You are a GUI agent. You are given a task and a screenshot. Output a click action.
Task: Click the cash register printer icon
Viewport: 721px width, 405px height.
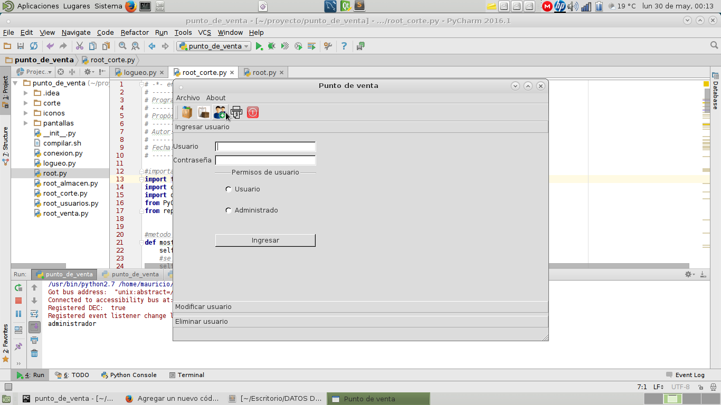(x=236, y=112)
